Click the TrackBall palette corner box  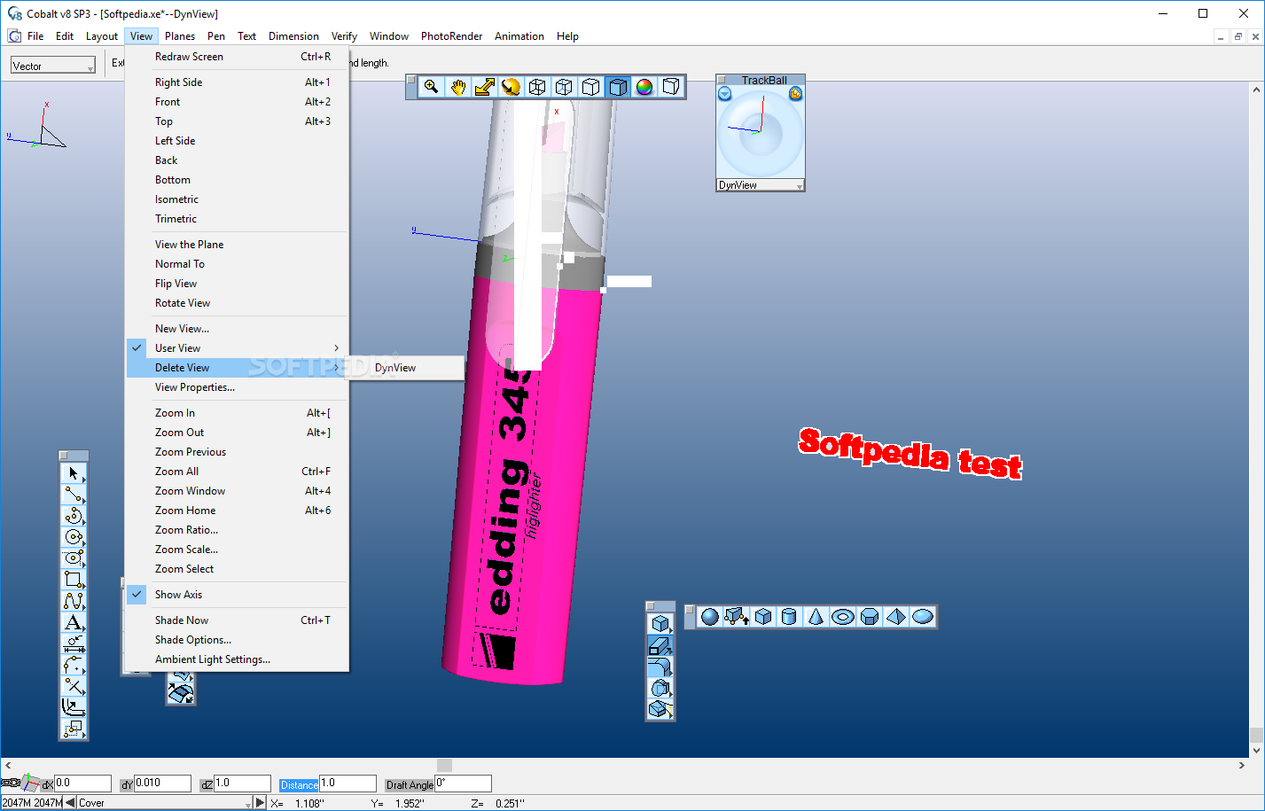(x=722, y=80)
